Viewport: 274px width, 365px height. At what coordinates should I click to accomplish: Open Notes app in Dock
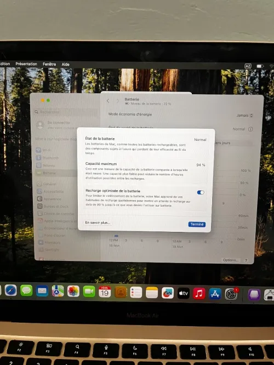pos(152,292)
